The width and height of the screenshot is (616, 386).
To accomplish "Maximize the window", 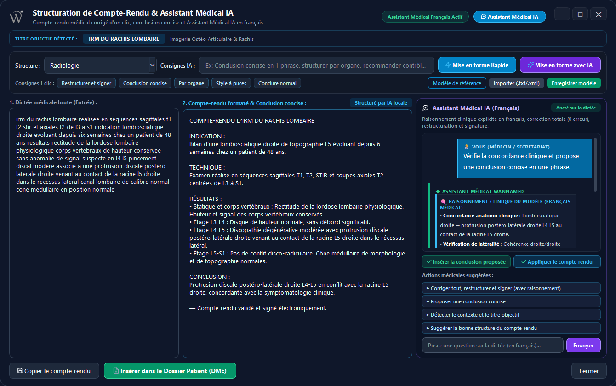I will click(x=580, y=14).
